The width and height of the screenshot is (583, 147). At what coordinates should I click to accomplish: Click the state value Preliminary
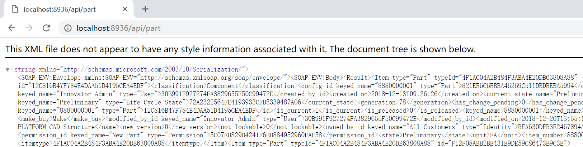[x=422, y=135]
